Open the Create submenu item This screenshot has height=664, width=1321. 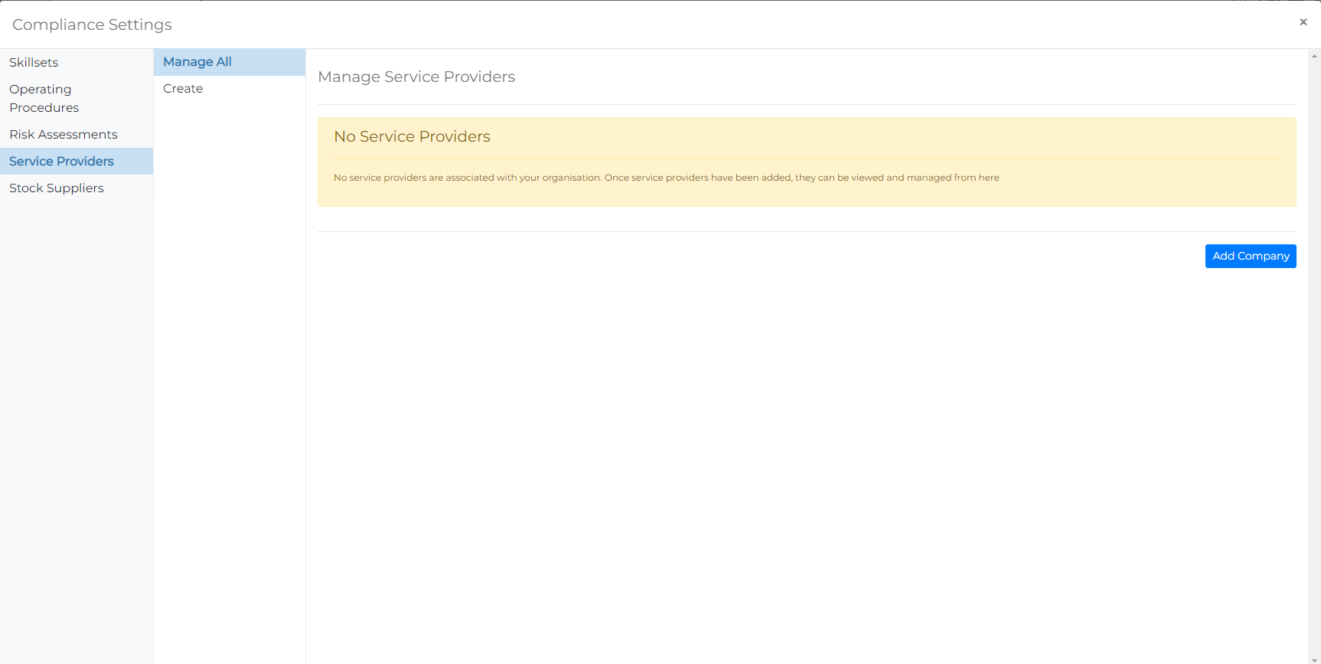pos(183,89)
